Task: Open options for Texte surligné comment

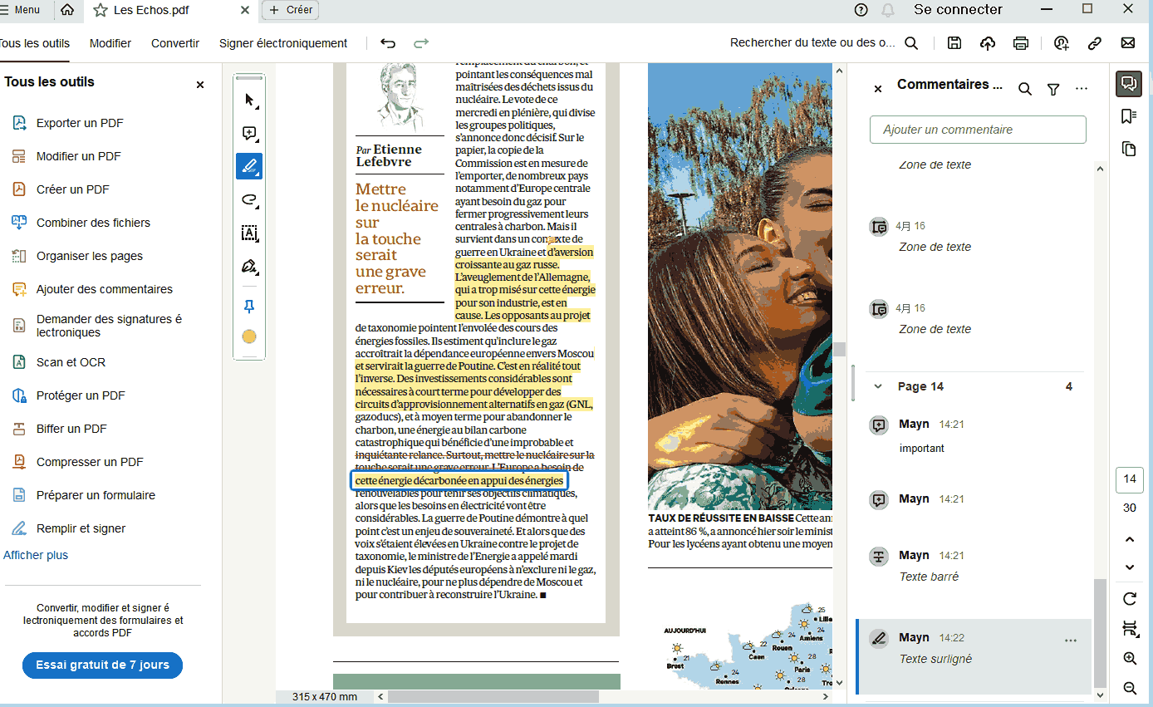Action: 1071,641
